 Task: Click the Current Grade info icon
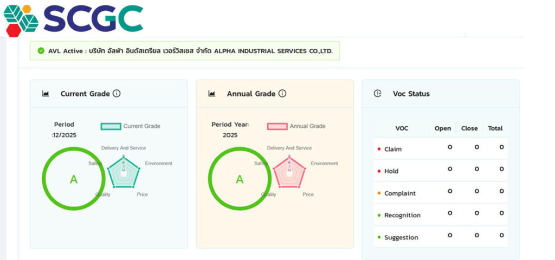tap(117, 94)
